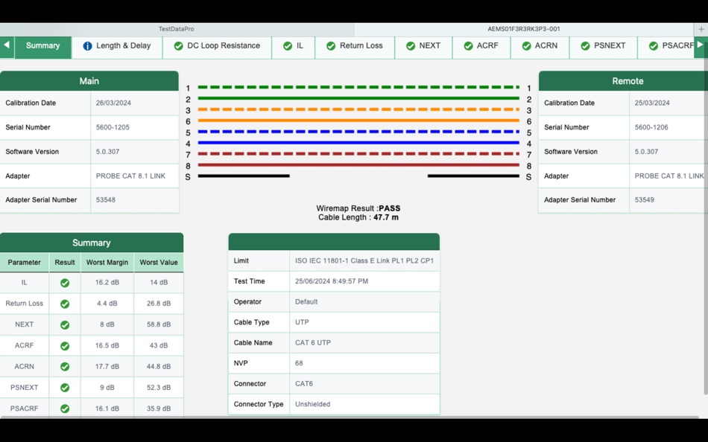This screenshot has height=442, width=708.
Task: Click the PSACRF row result checkmark
Action: [65, 409]
